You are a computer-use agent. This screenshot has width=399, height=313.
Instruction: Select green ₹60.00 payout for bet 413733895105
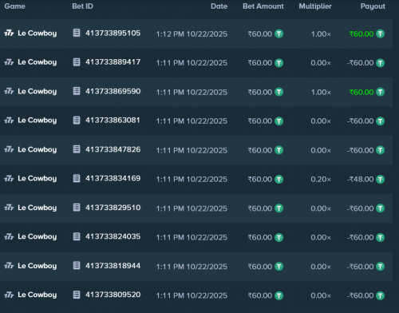(x=361, y=34)
